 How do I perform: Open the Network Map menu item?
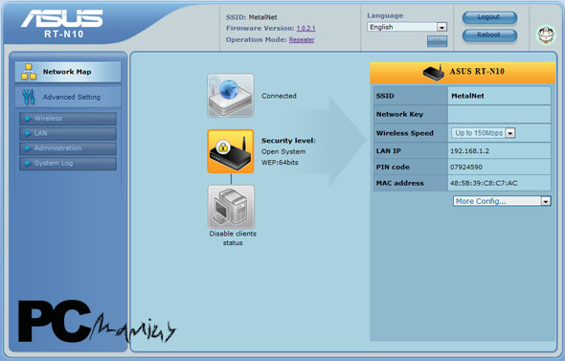[68, 72]
